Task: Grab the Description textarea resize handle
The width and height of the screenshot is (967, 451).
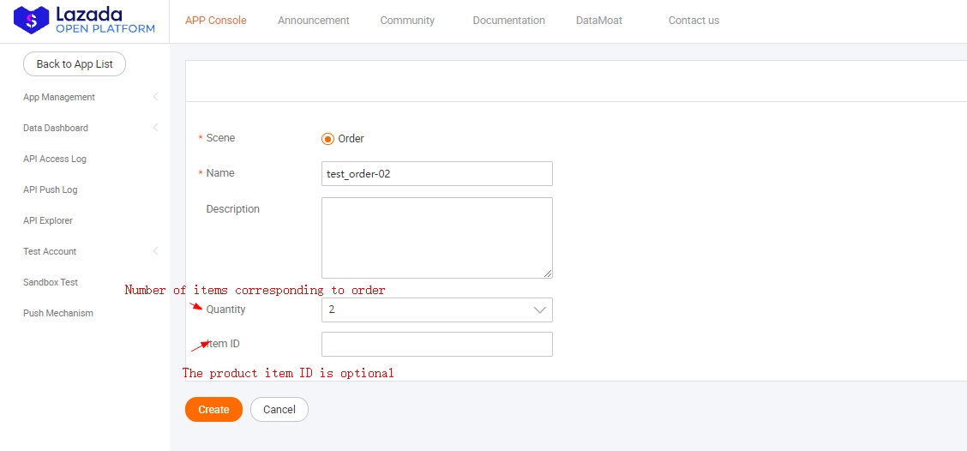Action: (548, 274)
